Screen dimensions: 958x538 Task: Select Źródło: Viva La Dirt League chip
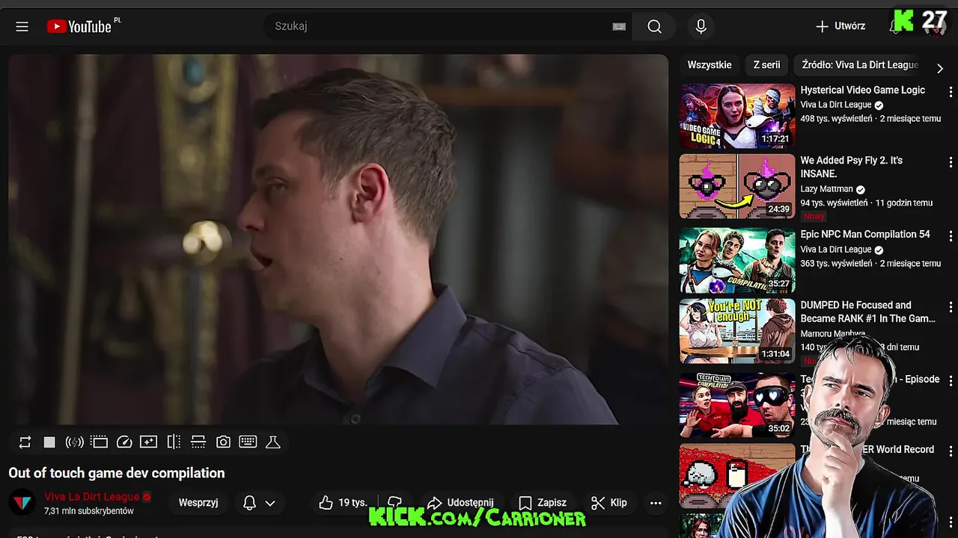coord(860,65)
